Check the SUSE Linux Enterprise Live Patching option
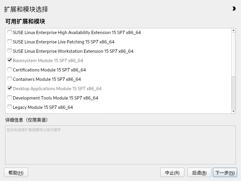The width and height of the screenshot is (241, 181). 10,42
